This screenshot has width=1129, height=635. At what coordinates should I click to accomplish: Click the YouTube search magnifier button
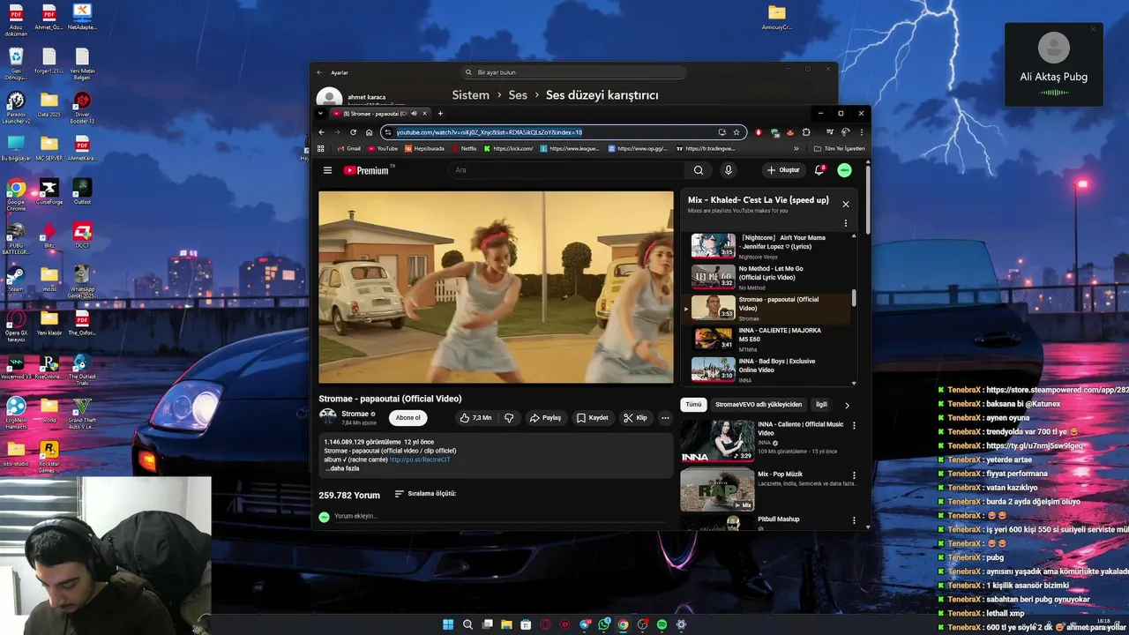[699, 170]
